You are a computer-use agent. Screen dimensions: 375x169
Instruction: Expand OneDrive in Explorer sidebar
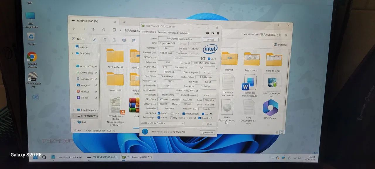tap(73, 53)
